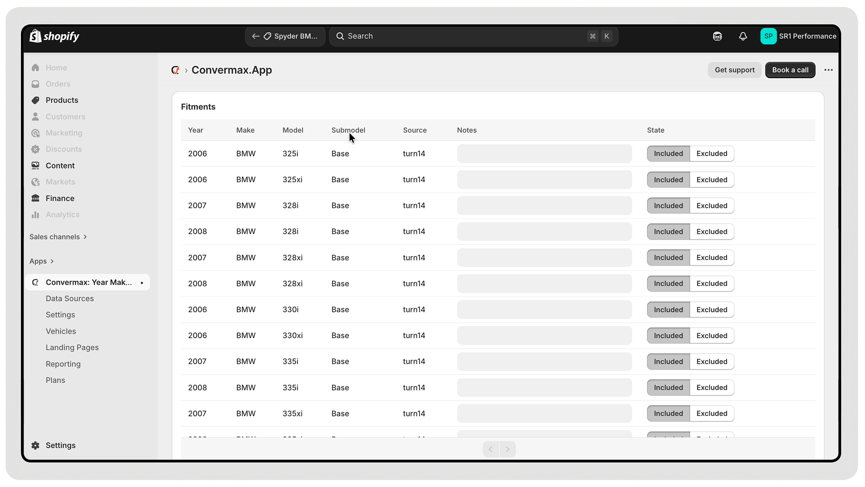Set 2006 BMW 325i fitment to Excluded
Viewport: 865px width, 487px height.
pos(711,154)
